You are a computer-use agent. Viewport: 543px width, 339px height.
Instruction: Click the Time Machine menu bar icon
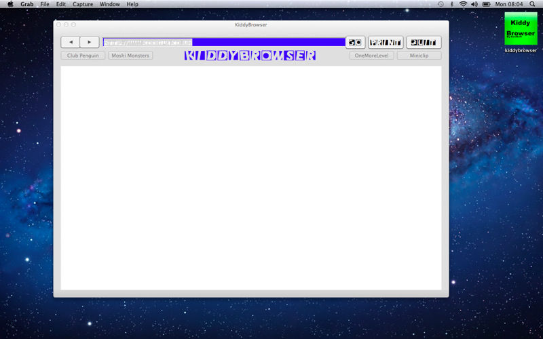pyautogui.click(x=441, y=4)
